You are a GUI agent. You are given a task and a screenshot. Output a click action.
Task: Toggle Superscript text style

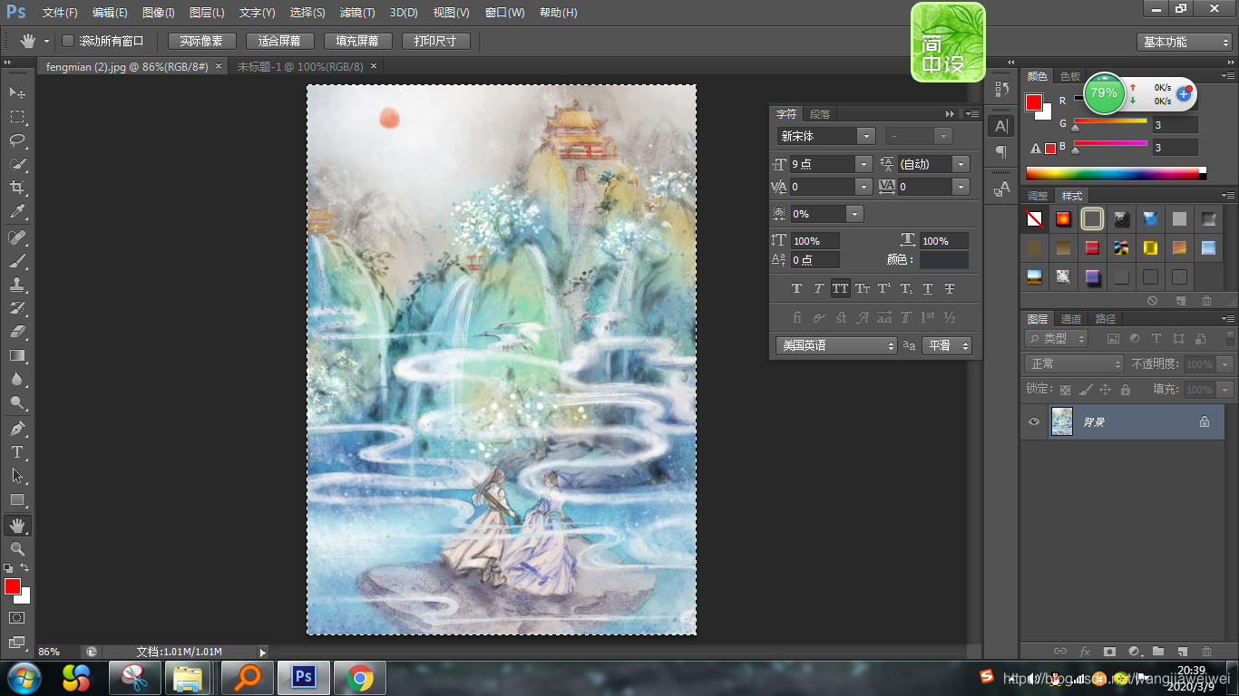[884, 289]
